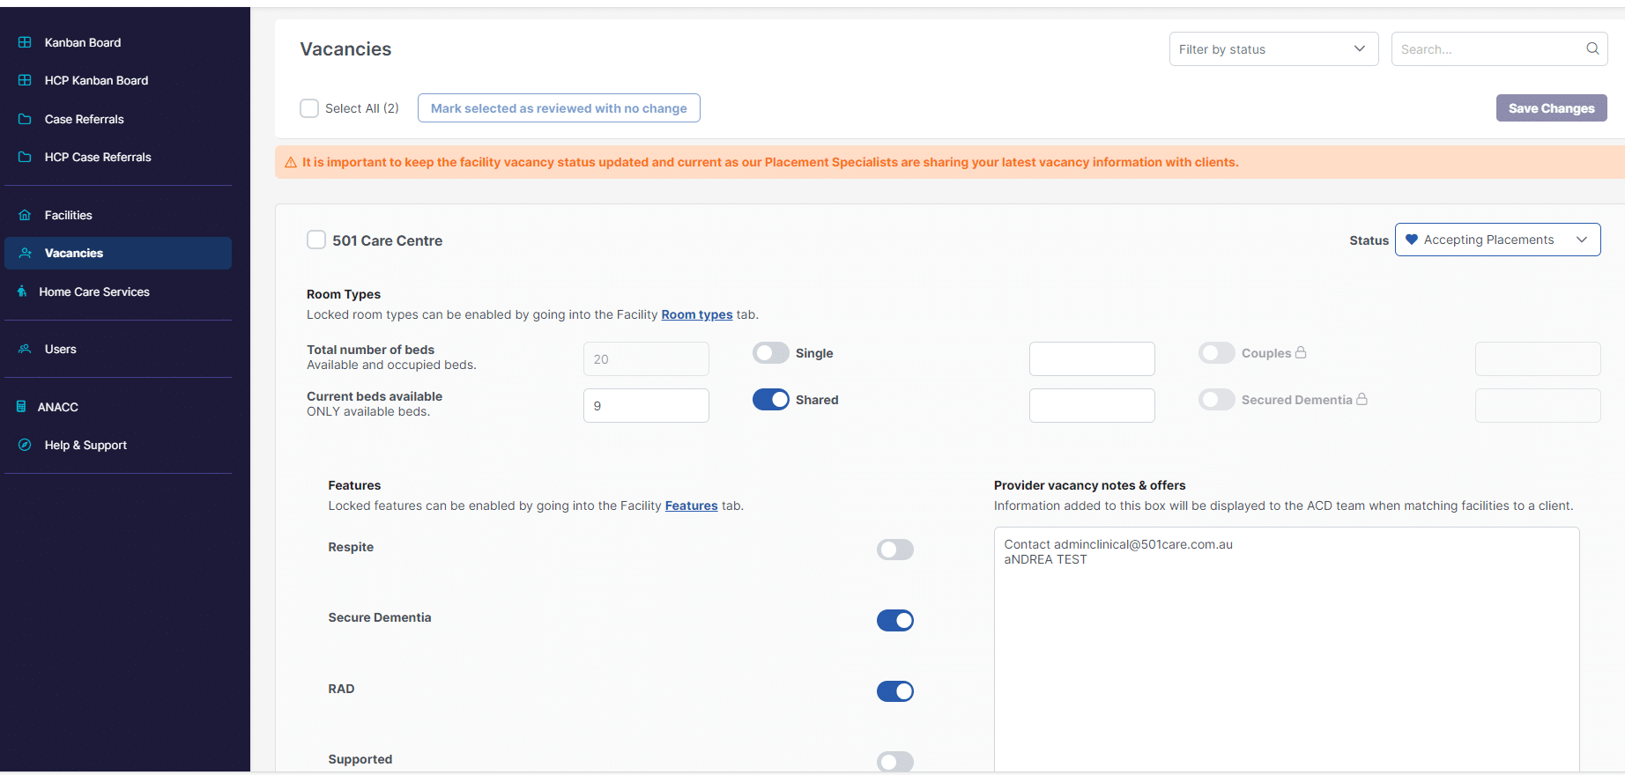
Task: Tick the 501 Care Centre checkbox
Action: [x=316, y=240]
